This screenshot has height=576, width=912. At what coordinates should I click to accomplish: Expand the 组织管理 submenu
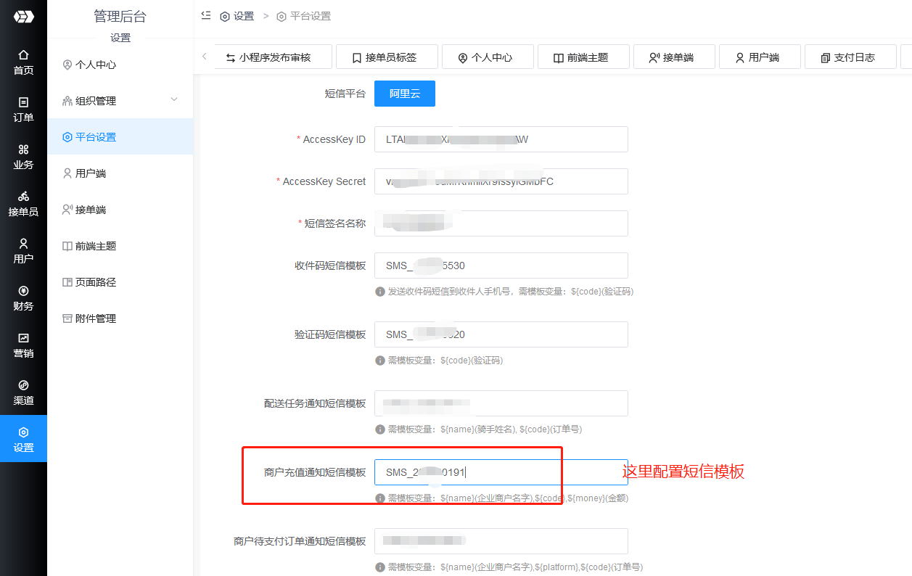[120, 101]
